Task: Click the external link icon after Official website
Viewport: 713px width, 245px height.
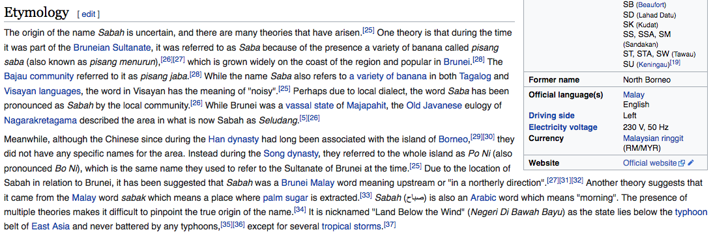Action: [681, 163]
